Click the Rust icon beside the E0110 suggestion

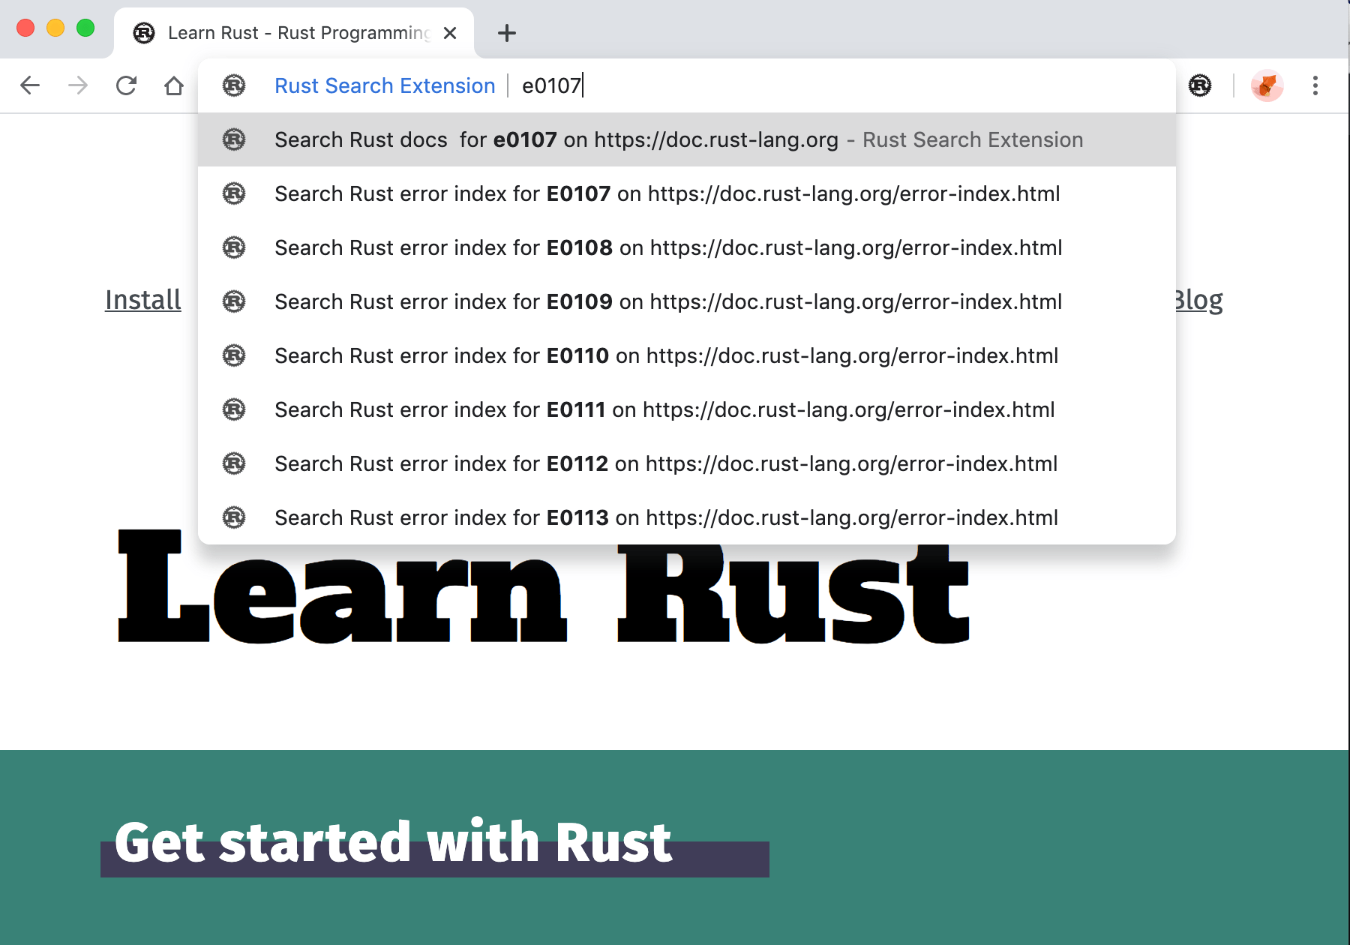[234, 355]
